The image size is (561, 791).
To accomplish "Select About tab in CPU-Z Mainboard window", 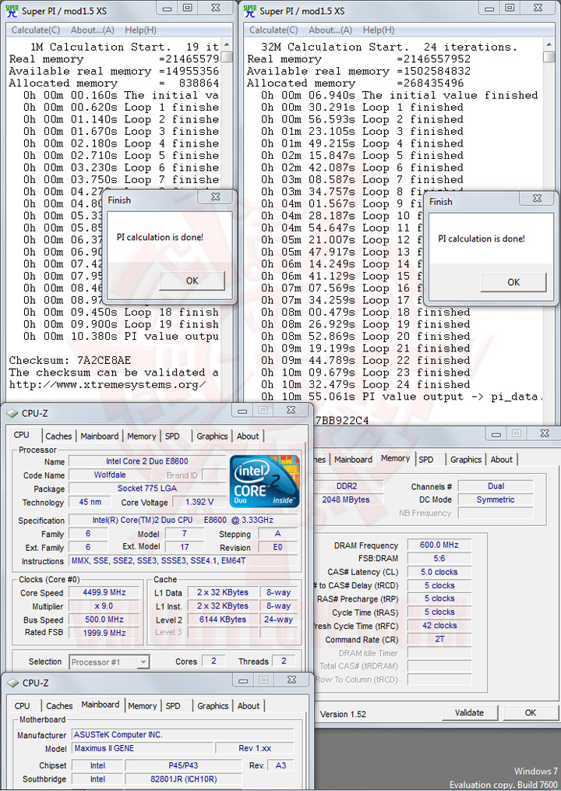I will pos(249,706).
